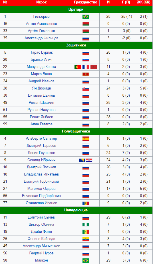Viewport: 153px width, 265px height.
Task: Click the Nigeria flag next to Виктор Обинна
Action: tap(86, 225)
